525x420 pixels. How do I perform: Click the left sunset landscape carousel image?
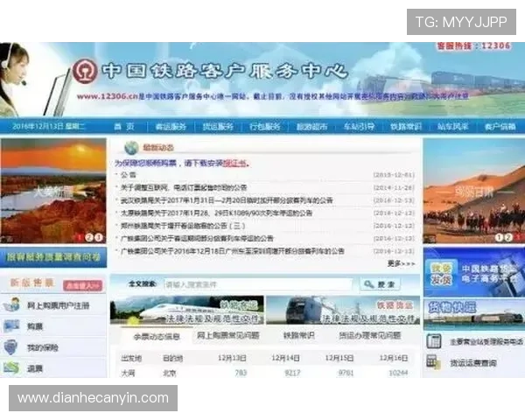point(53,191)
